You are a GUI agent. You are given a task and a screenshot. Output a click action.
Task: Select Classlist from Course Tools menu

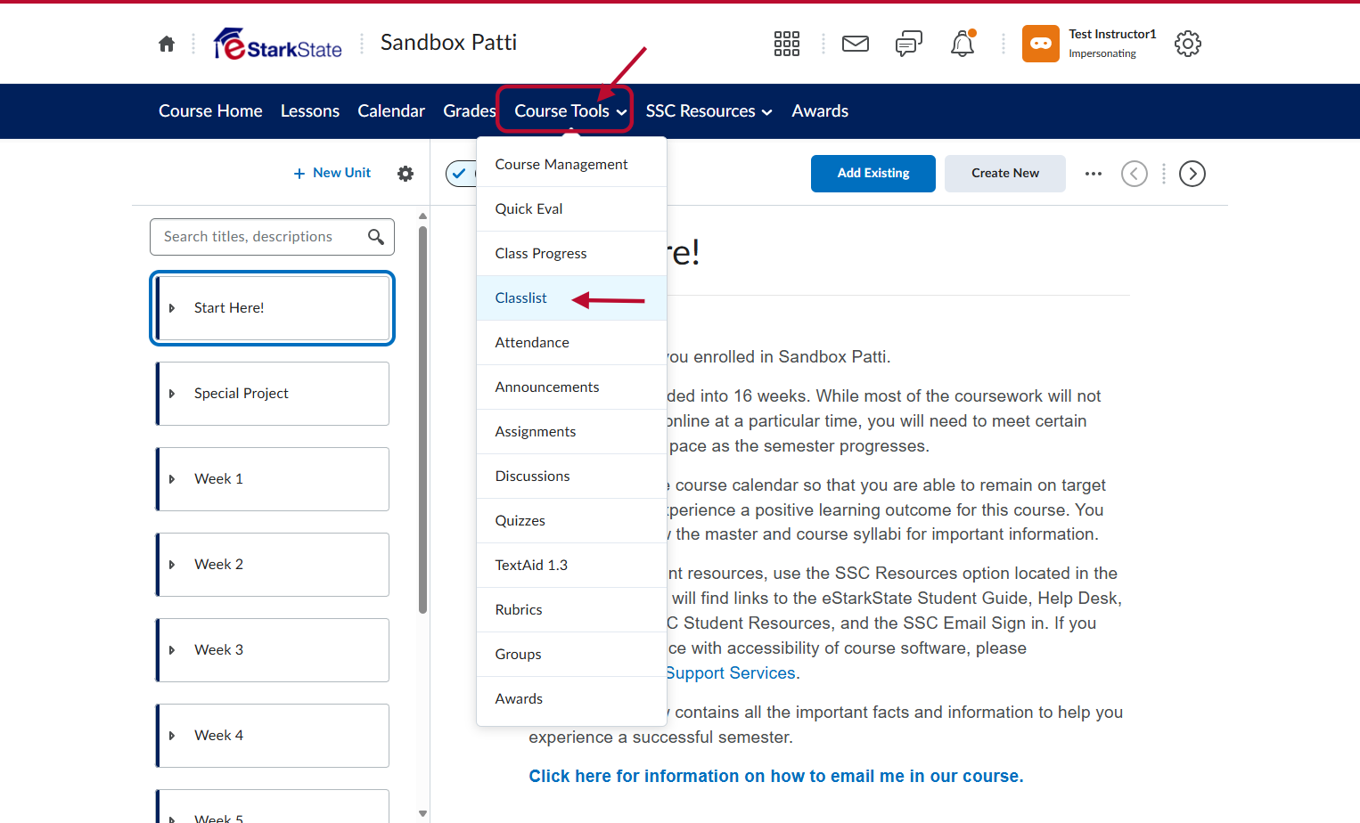click(x=571, y=298)
